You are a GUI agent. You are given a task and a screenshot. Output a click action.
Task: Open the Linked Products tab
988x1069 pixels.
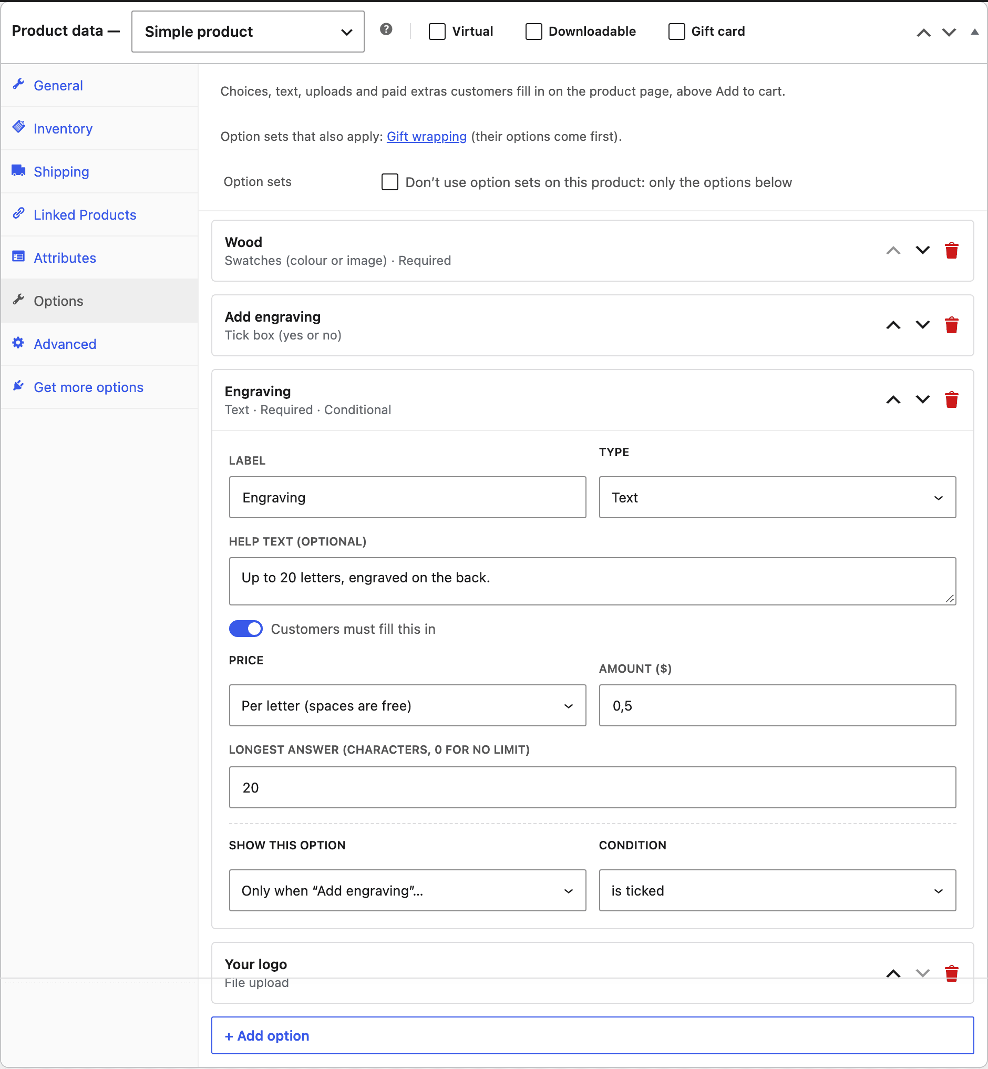(x=99, y=214)
